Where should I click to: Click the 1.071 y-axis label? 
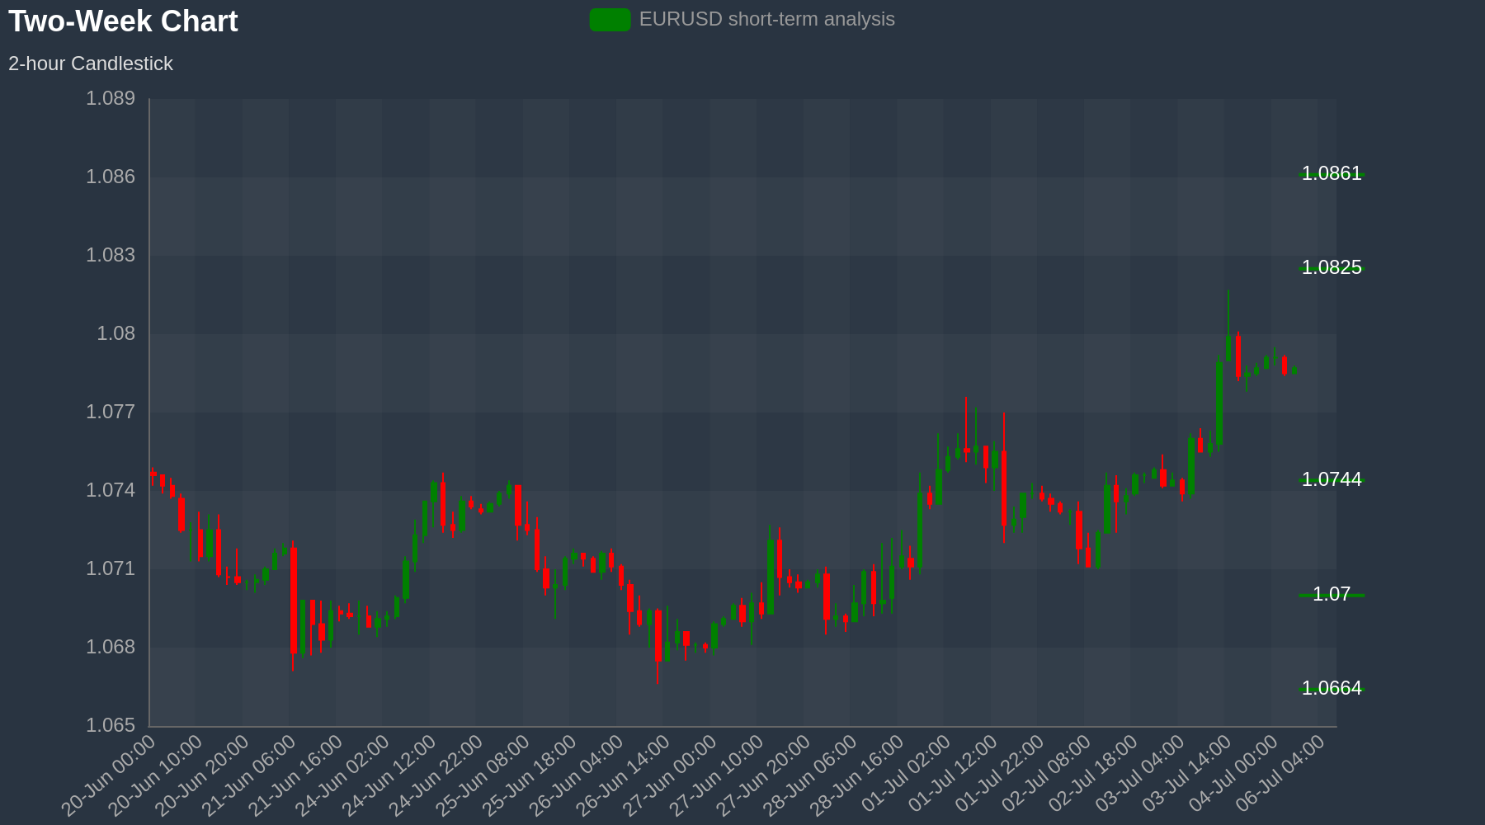tap(111, 568)
